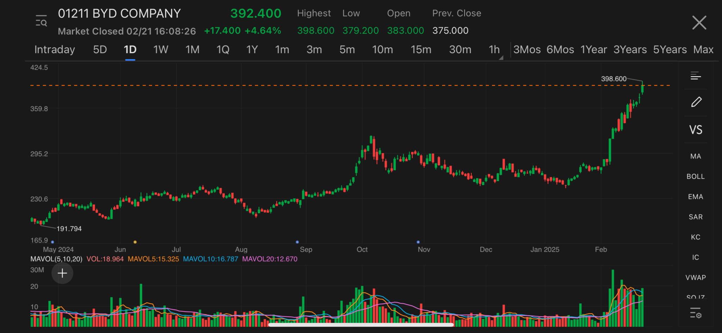Toggle the IC indicator overlay
Screen dimensions: 722x333
pos(695,257)
